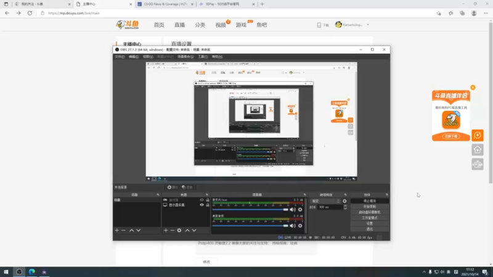Toggle visibility of first hidden source
493x277 pixels.
202,199
